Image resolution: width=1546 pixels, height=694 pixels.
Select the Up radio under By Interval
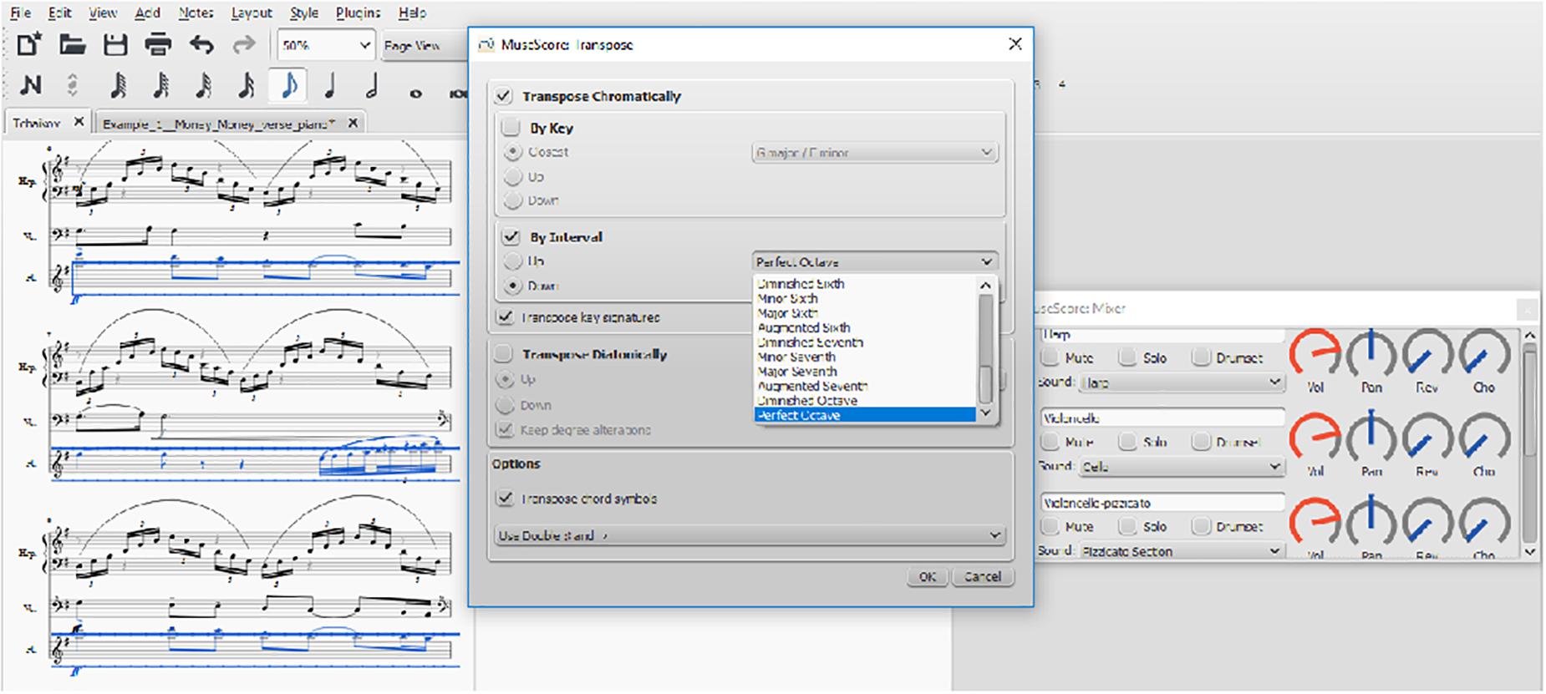(513, 261)
